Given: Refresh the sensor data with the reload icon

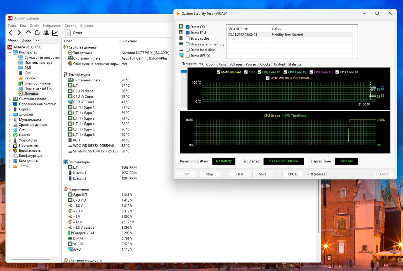Looking at the screenshot, I should click(x=37, y=33).
